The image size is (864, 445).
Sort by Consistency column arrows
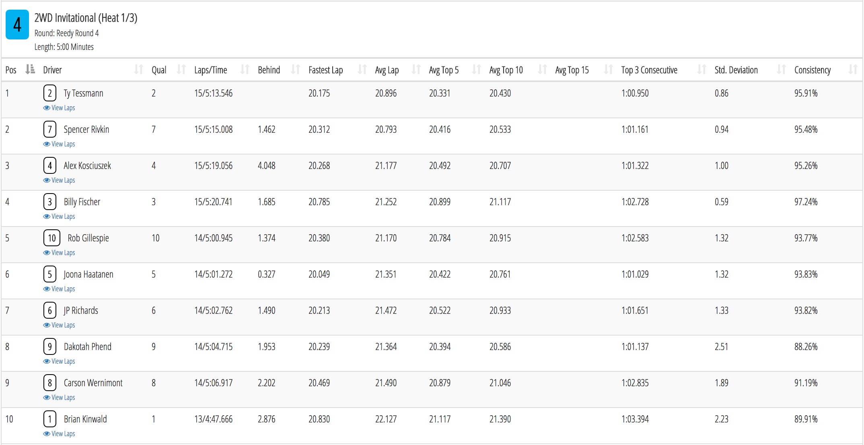(853, 70)
